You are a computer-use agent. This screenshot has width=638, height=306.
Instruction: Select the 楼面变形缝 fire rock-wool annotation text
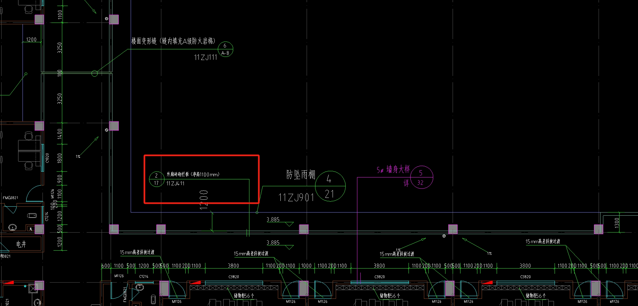173,41
